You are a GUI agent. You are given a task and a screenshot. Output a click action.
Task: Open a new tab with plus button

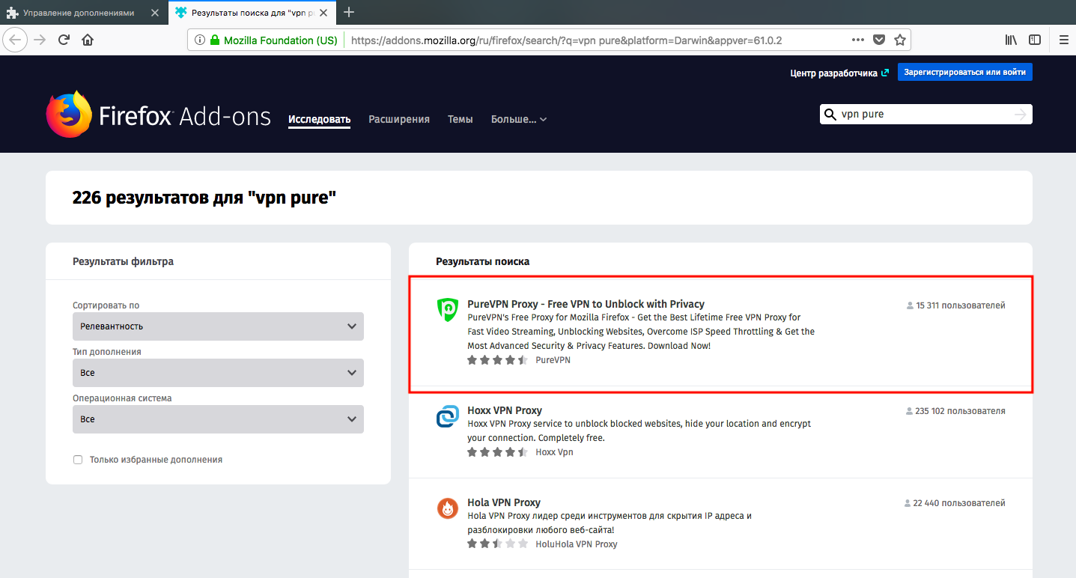coord(348,12)
